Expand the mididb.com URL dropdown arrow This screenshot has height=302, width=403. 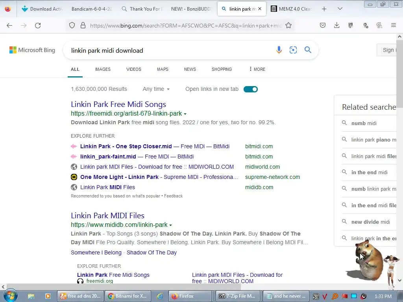click(171, 225)
